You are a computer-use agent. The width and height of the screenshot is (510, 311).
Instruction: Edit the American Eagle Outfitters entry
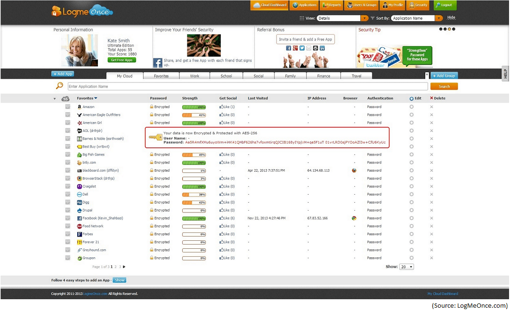click(412, 115)
